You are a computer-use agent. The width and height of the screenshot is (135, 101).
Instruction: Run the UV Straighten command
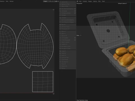(67, 38)
